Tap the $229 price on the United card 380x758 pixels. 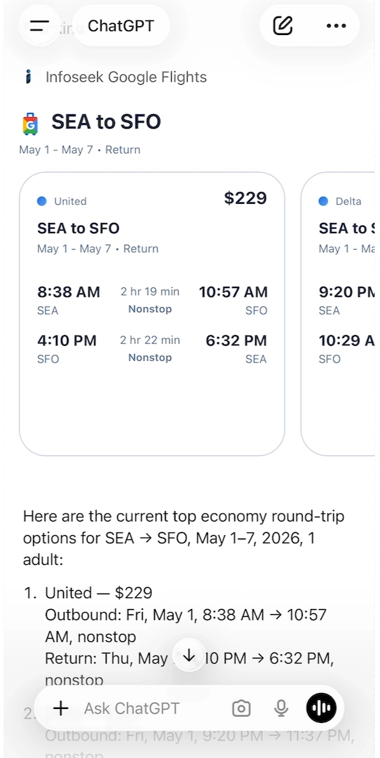tap(245, 198)
